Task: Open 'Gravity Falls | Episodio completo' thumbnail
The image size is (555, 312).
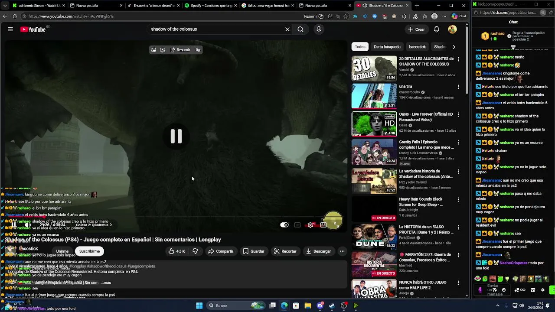Action: coord(374,151)
